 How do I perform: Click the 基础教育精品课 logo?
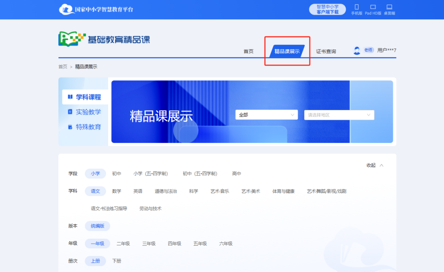(x=104, y=38)
